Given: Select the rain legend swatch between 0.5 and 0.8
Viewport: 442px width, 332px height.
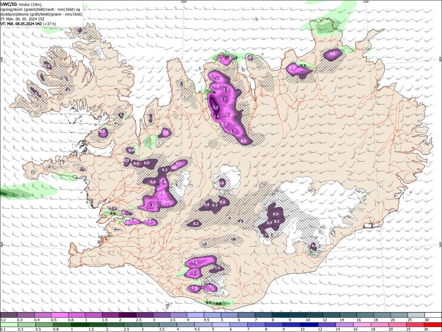Looking at the screenshot, I should [x=44, y=325].
